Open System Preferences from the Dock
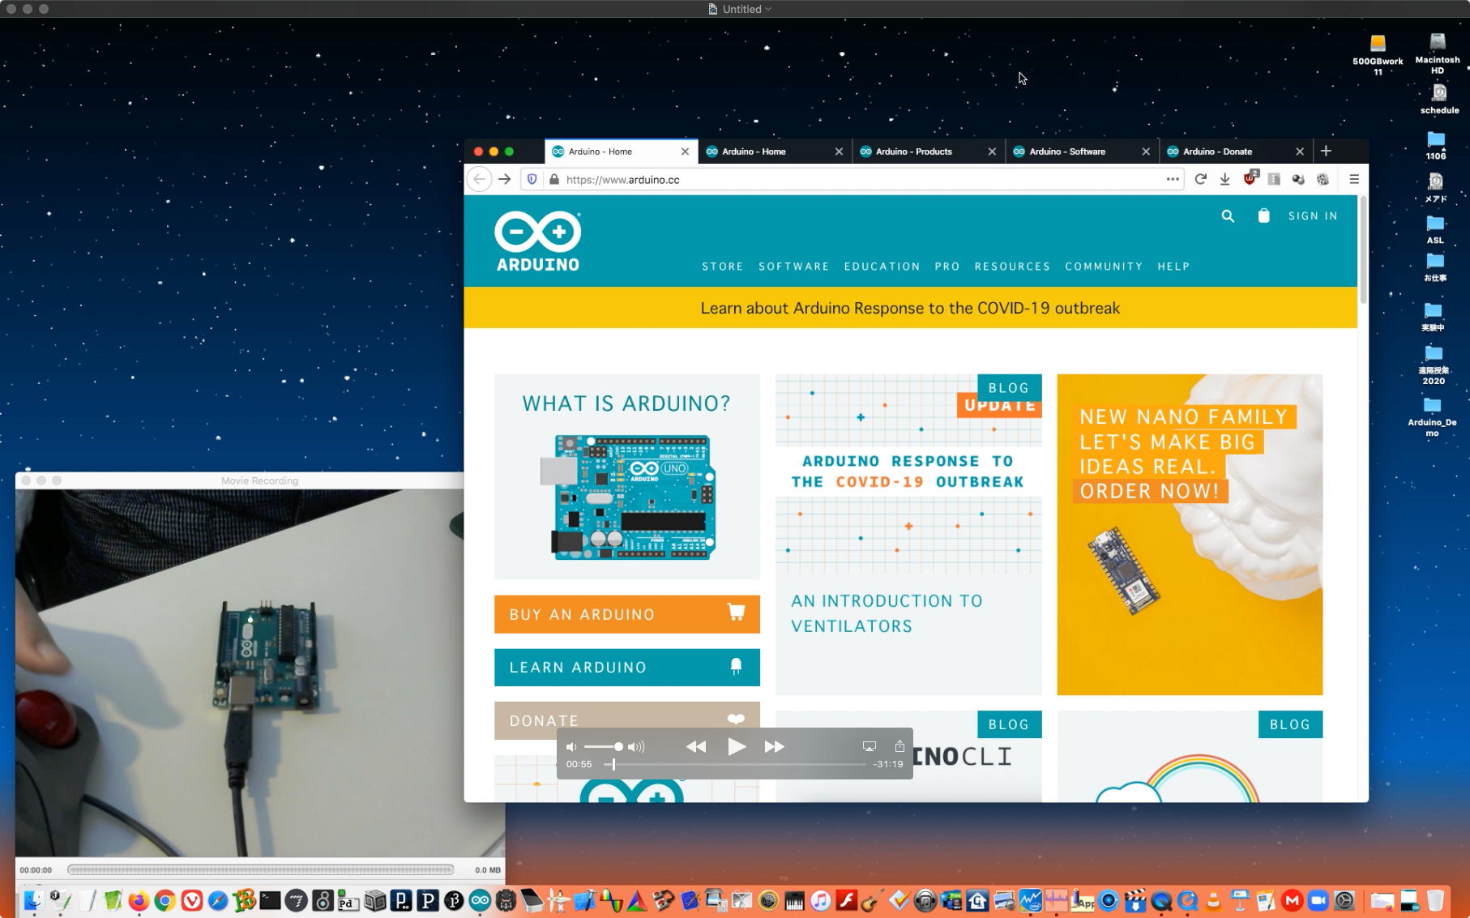The height and width of the screenshot is (918, 1470). pos(1344,900)
